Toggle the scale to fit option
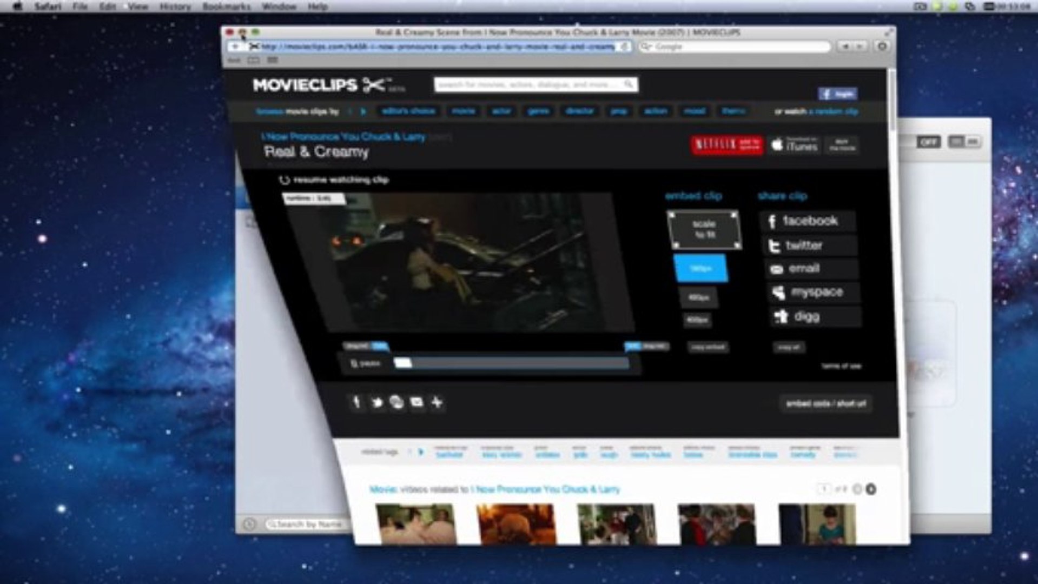The height and width of the screenshot is (584, 1038). (x=704, y=230)
